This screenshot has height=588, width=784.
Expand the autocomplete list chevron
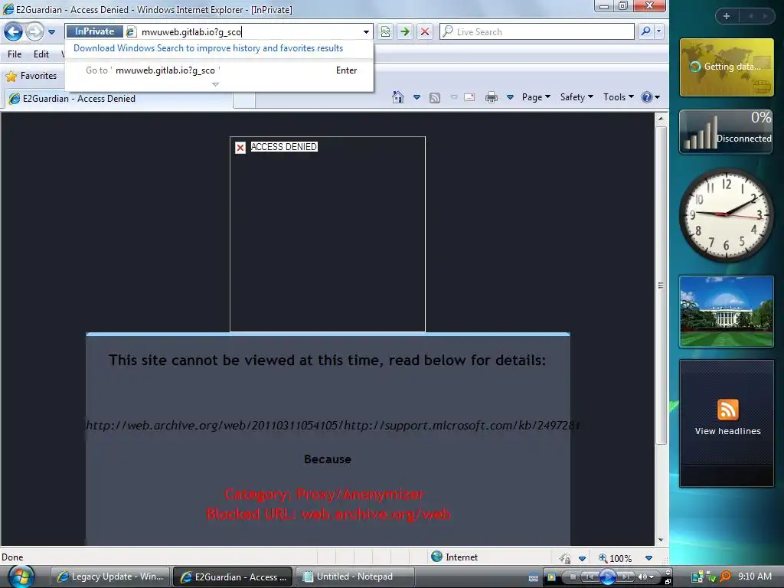coord(215,84)
